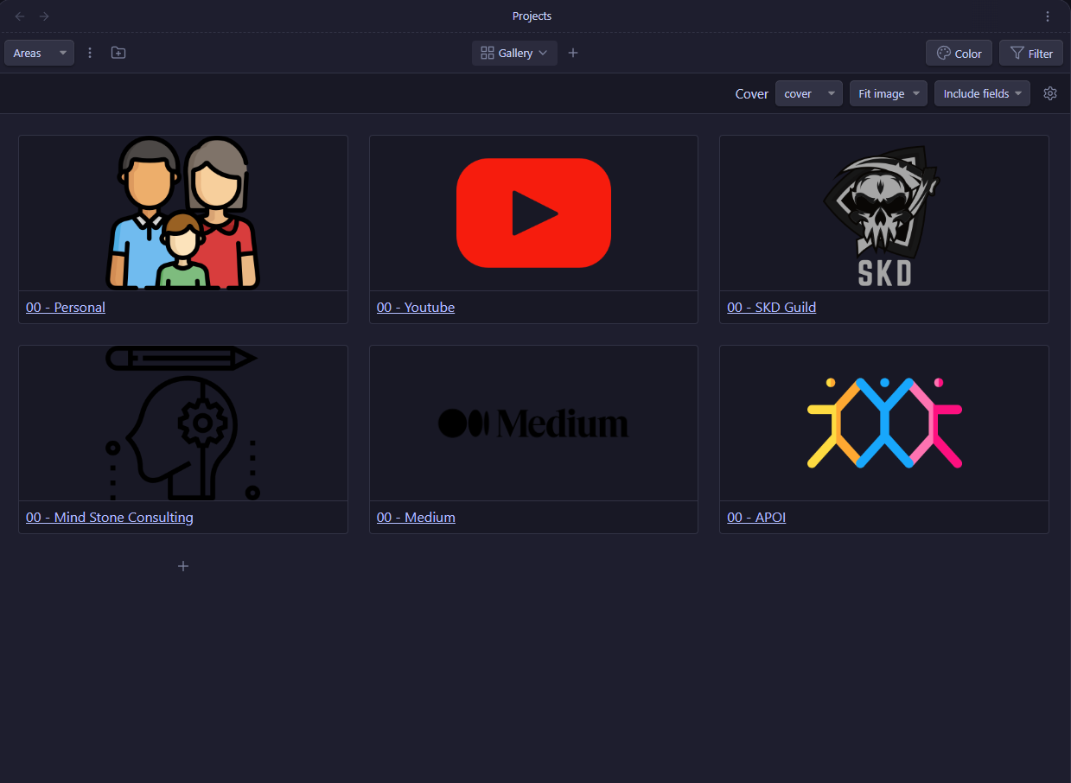Add a new gallery card with plus

(183, 566)
